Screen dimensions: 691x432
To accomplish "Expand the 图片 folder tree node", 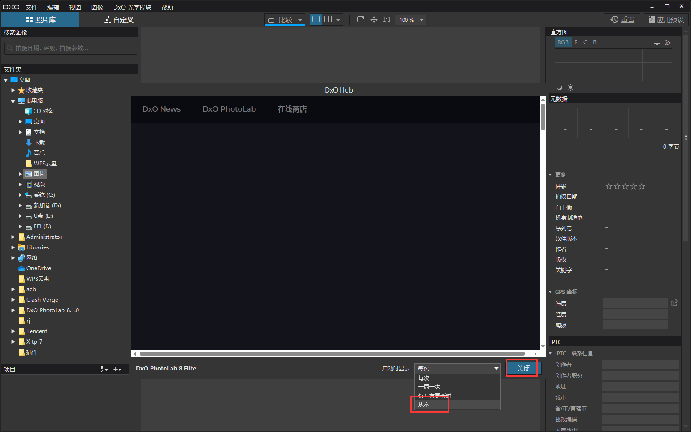I will [x=20, y=174].
